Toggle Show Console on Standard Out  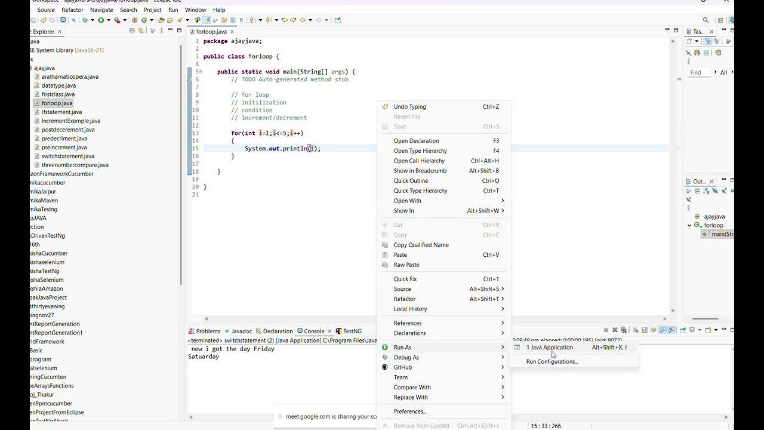(x=663, y=330)
